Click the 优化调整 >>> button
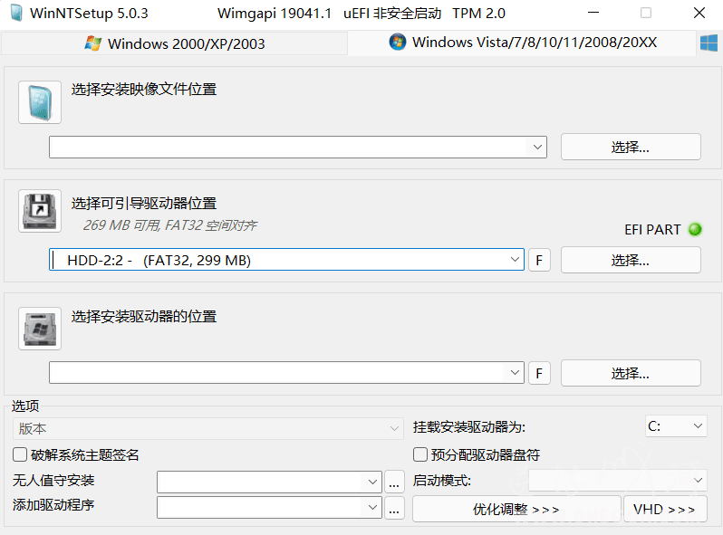 click(516, 509)
